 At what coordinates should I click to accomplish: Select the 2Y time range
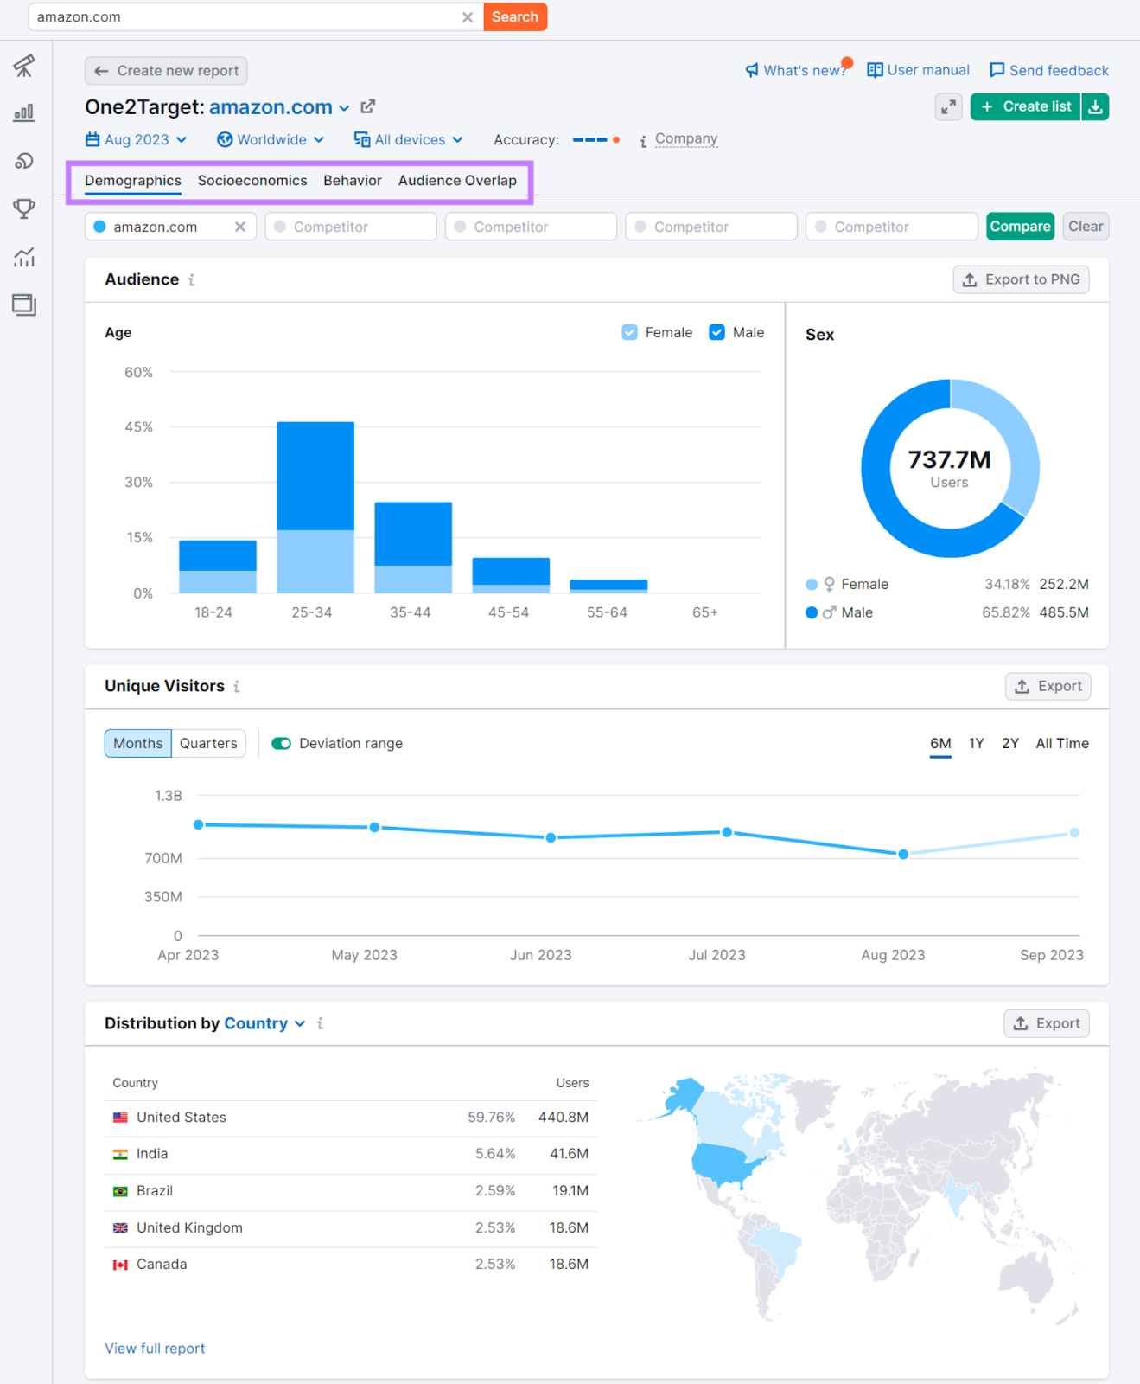(1010, 744)
